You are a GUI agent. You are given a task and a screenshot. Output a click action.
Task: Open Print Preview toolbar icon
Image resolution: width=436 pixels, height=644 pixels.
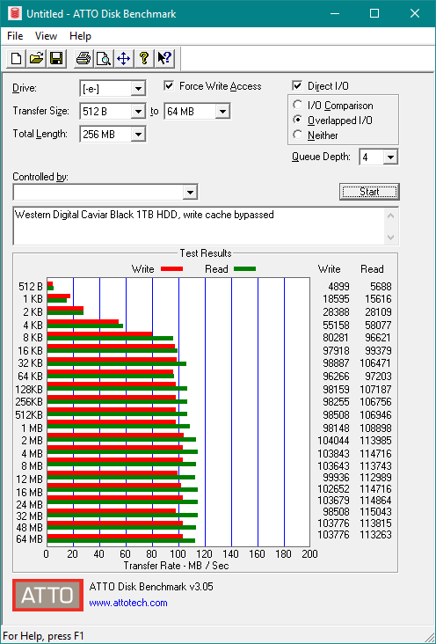(104, 58)
